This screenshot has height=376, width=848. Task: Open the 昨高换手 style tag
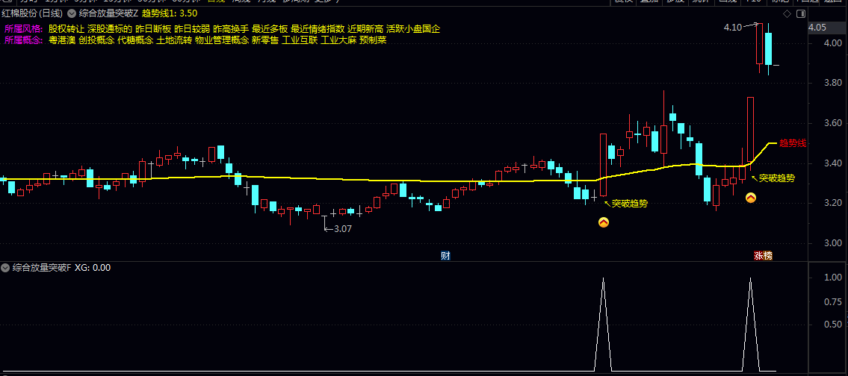click(x=231, y=28)
